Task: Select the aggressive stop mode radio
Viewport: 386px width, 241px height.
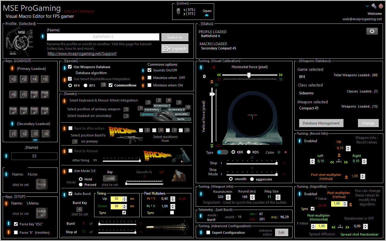Action: [252, 179]
